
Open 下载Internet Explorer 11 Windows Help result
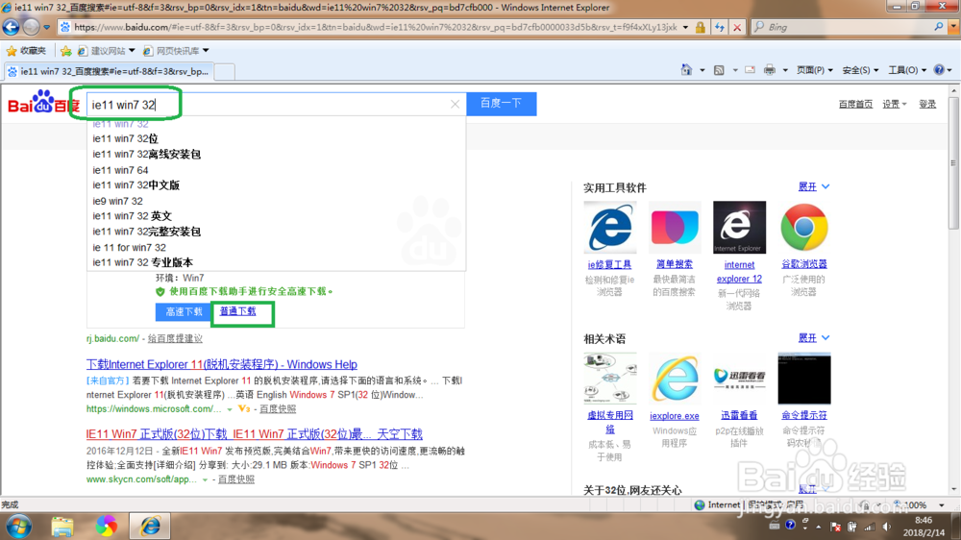coord(222,364)
